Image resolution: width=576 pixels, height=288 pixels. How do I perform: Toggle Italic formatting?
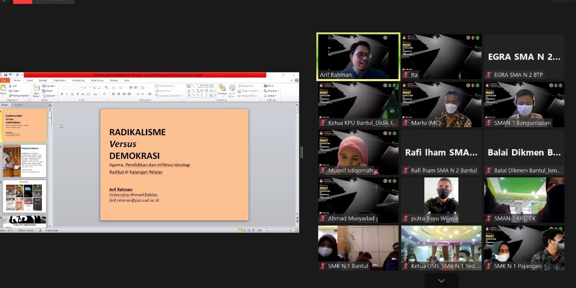(x=67, y=94)
